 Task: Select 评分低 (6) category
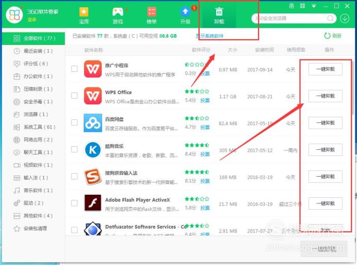pos(34,64)
